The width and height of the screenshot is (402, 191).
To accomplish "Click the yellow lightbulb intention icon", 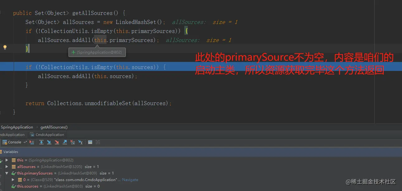I will [5, 48].
